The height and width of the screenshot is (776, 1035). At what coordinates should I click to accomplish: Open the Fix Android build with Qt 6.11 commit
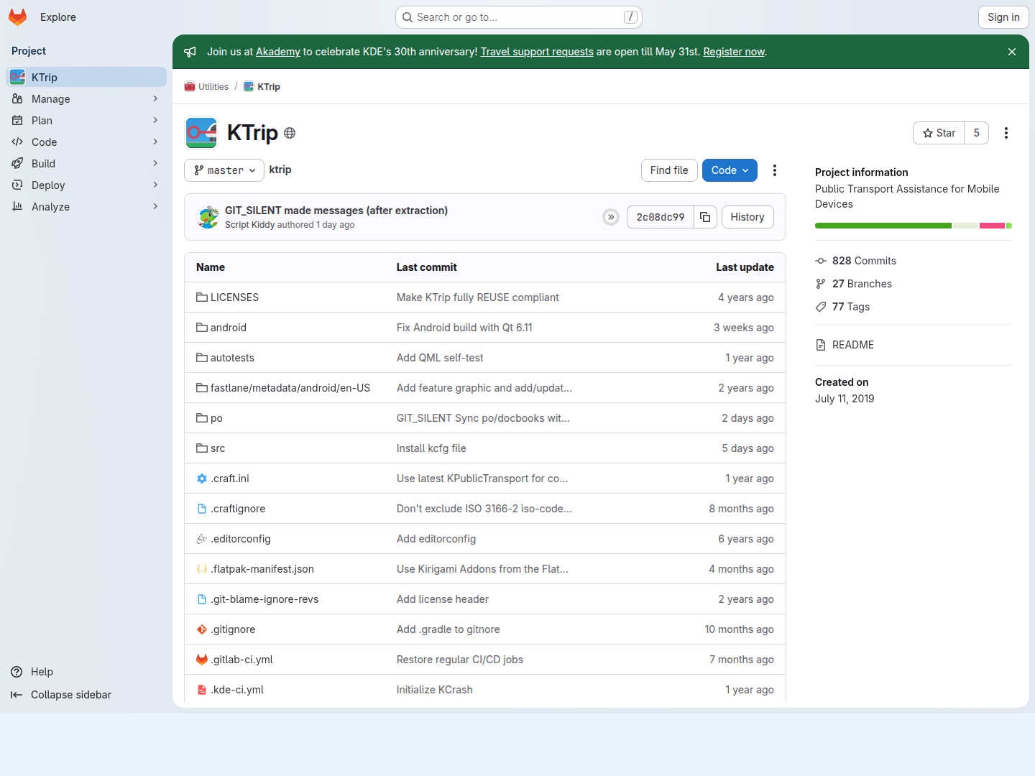point(464,328)
